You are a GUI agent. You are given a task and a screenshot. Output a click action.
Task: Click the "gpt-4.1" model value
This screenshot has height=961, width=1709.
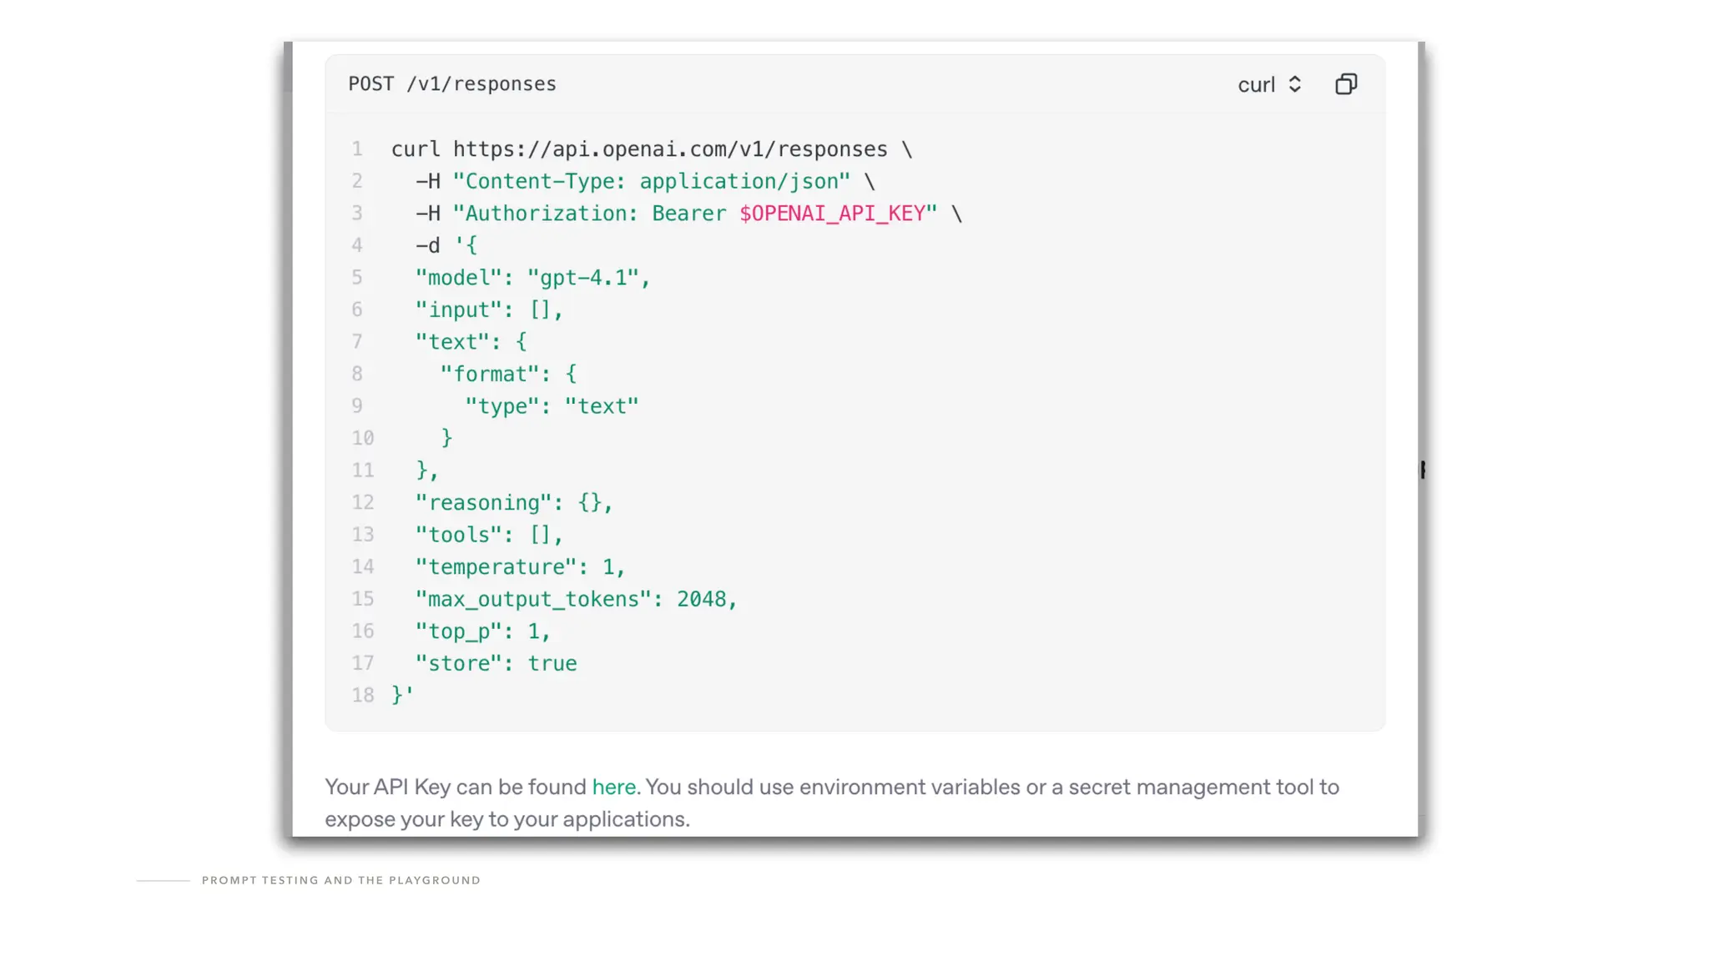tap(583, 278)
